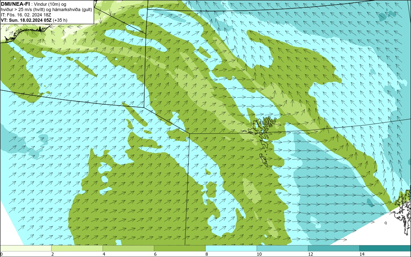Click the legend label '0'
The width and height of the screenshot is (411, 257).
(1, 254)
